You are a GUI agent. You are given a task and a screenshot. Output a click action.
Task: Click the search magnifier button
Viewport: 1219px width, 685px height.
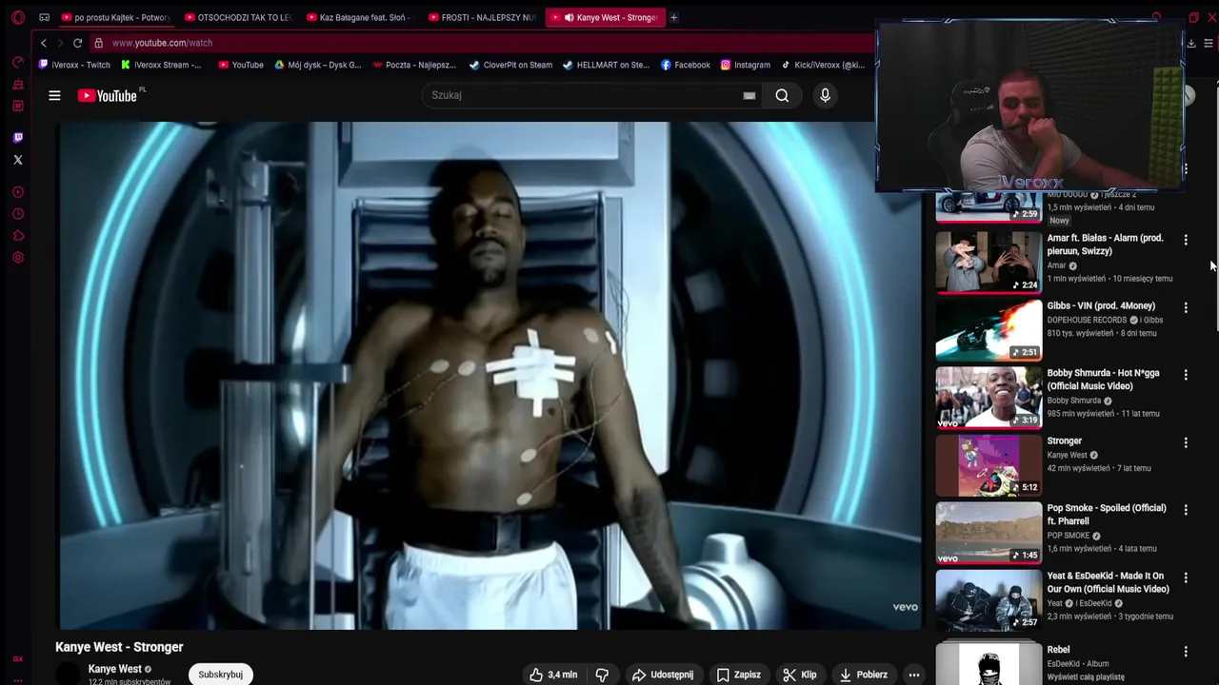click(782, 95)
